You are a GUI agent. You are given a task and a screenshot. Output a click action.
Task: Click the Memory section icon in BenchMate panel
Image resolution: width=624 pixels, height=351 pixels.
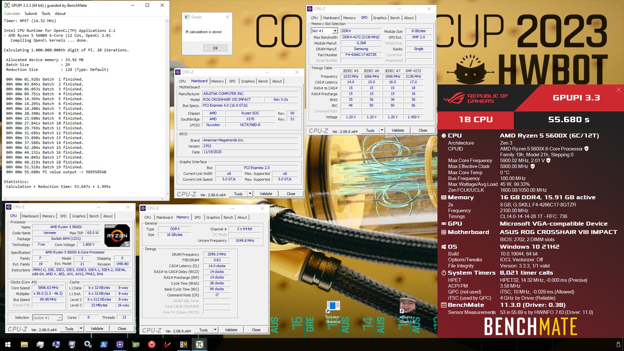tap(444, 198)
